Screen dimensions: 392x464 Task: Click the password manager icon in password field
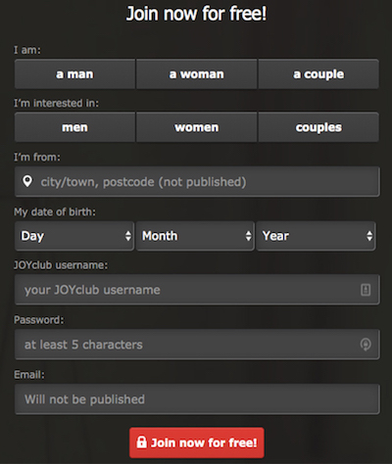pos(366,345)
